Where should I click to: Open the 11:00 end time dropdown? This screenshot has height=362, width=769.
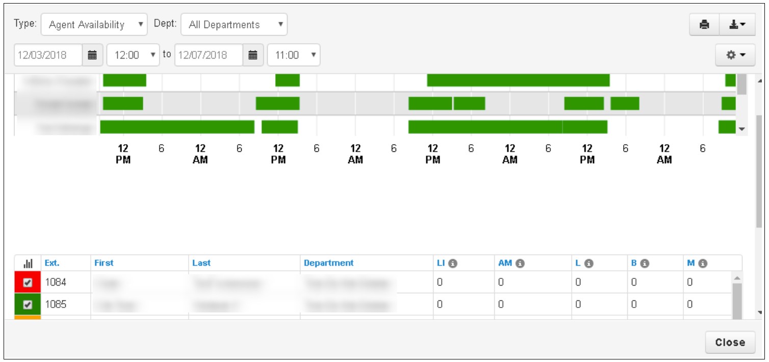point(294,55)
